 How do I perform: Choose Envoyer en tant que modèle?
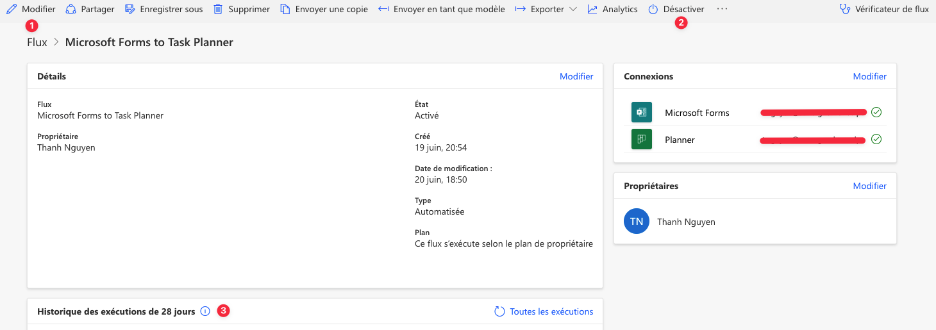[x=442, y=10]
